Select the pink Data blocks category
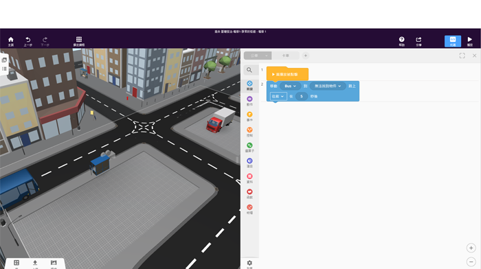This screenshot has width=481, height=269. click(249, 178)
